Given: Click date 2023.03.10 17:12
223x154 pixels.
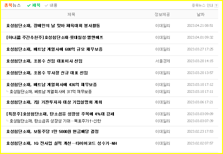Looking at the screenshot, I should pyautogui.click(x=200, y=84).
